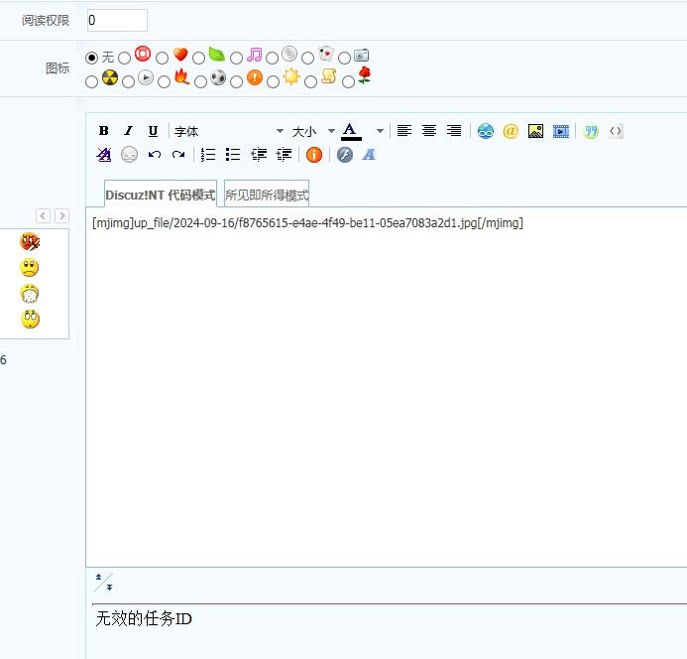The image size is (687, 659).
Task: Insert an unordered bullet list
Action: coord(233,155)
